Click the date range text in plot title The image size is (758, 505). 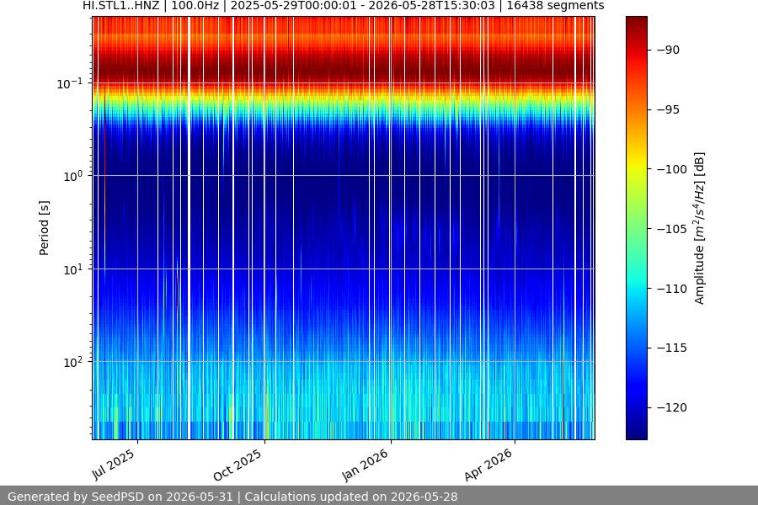pos(362,5)
